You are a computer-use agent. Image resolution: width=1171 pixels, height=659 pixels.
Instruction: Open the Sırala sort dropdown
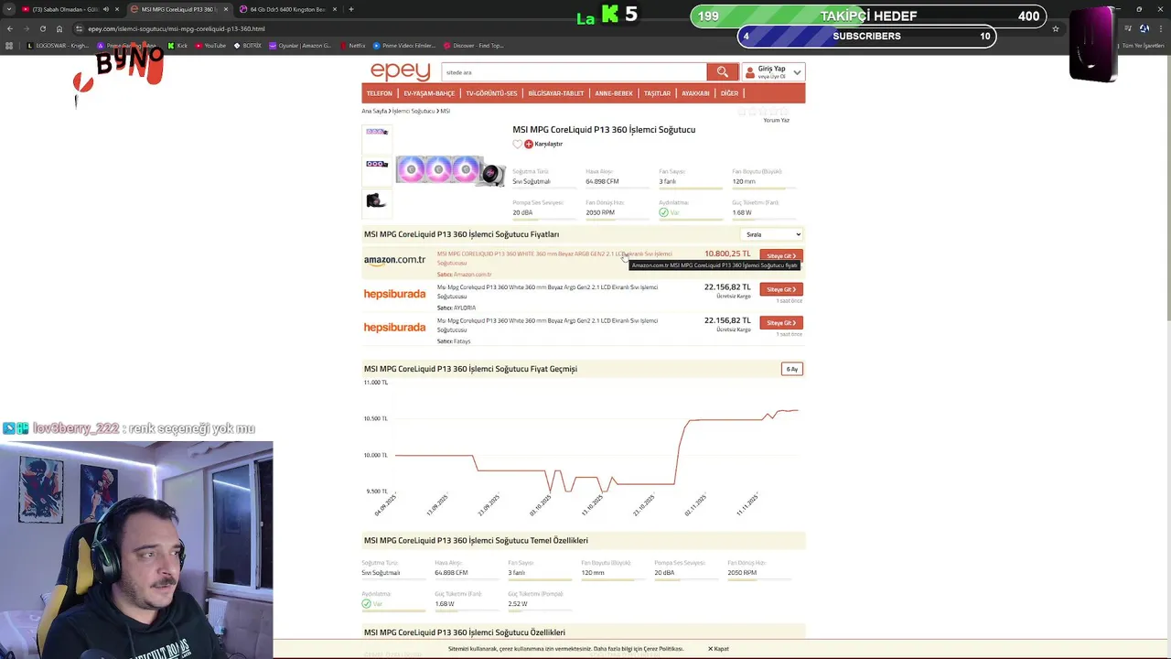click(771, 234)
